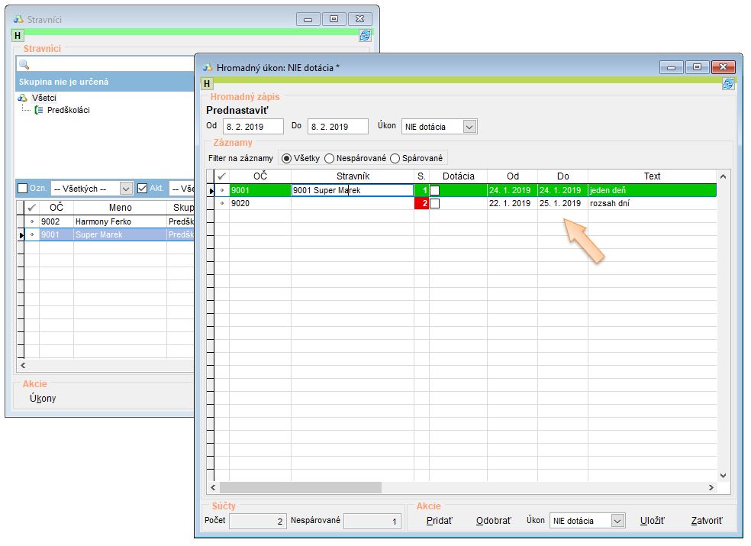Screen dimensions: 751x546
Task: Click the H icon in Hromadný úkon window
Action: point(208,83)
